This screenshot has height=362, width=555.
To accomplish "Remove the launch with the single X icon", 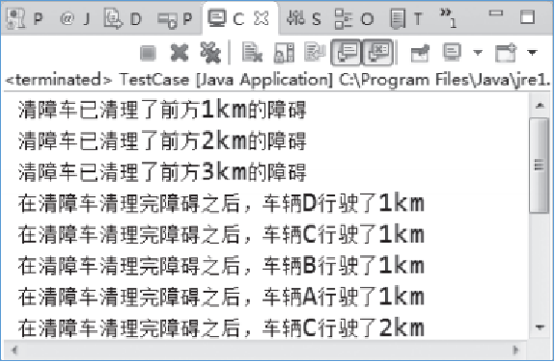I will (180, 53).
